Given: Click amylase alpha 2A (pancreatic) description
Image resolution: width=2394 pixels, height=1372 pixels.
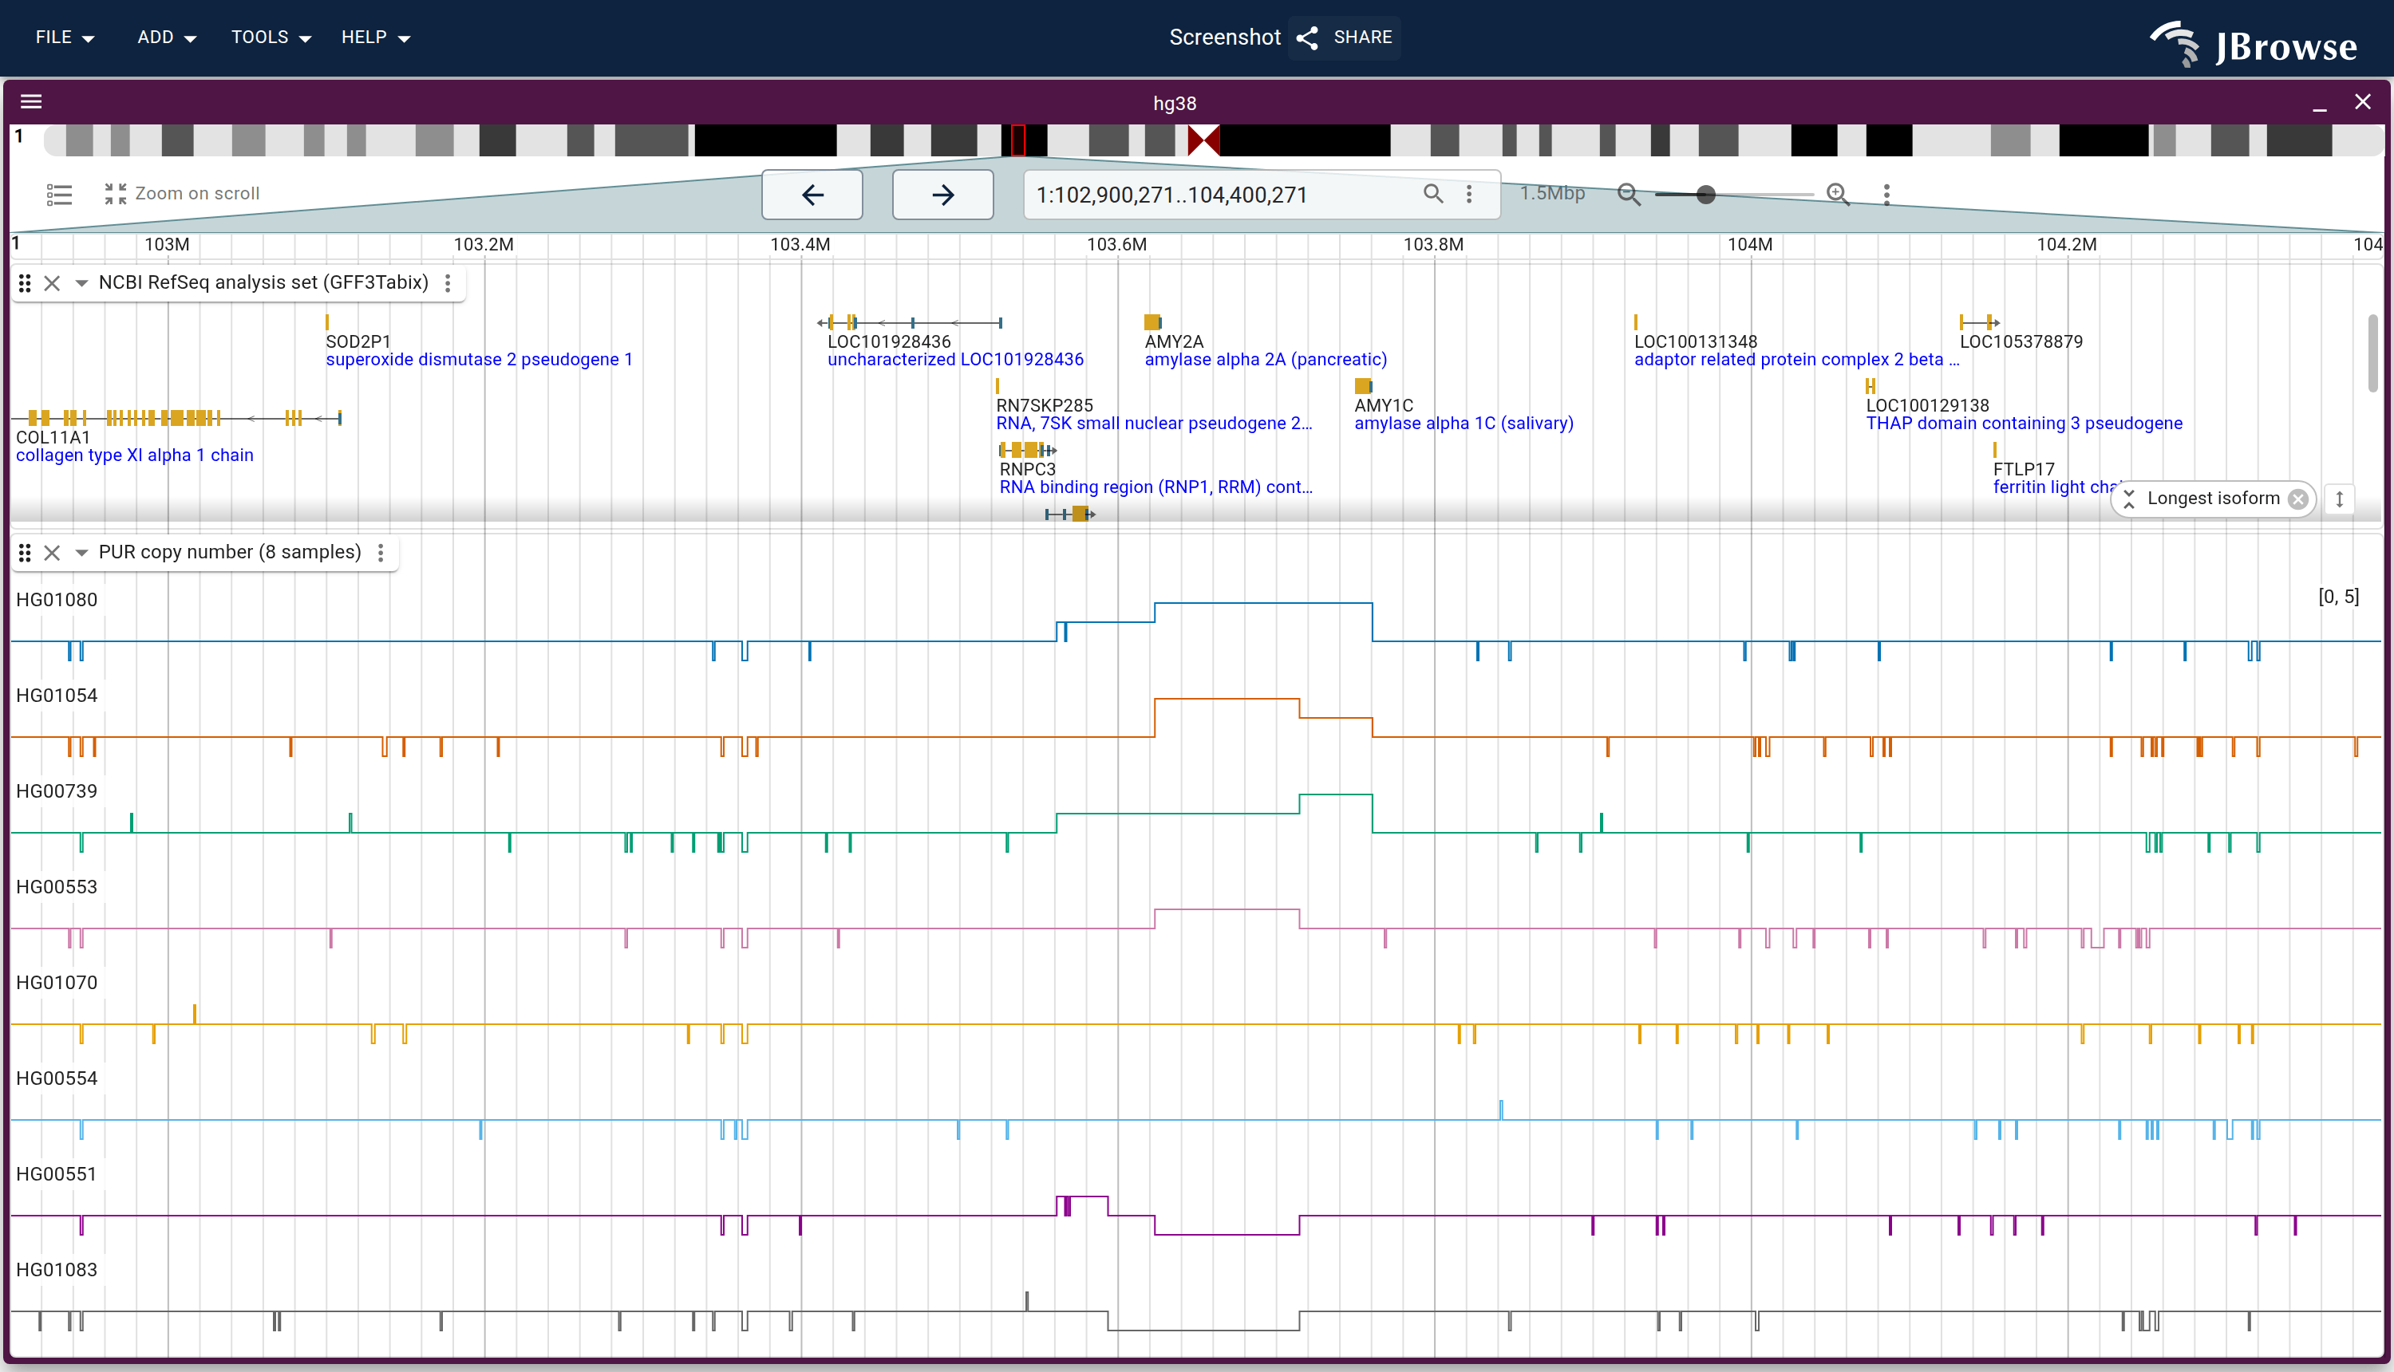Looking at the screenshot, I should click(1266, 359).
